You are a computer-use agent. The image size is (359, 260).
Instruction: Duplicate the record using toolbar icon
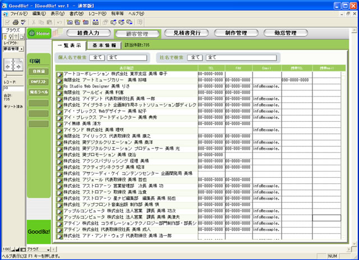(x=77, y=22)
